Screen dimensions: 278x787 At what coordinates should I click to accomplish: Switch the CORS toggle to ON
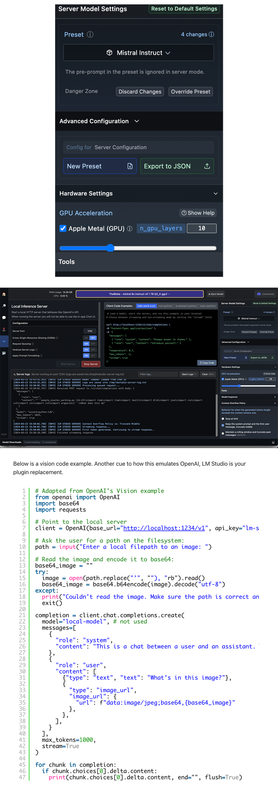[x=86, y=337]
